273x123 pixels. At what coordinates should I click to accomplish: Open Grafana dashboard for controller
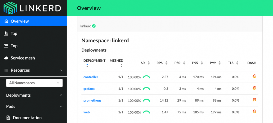[x=254, y=76]
